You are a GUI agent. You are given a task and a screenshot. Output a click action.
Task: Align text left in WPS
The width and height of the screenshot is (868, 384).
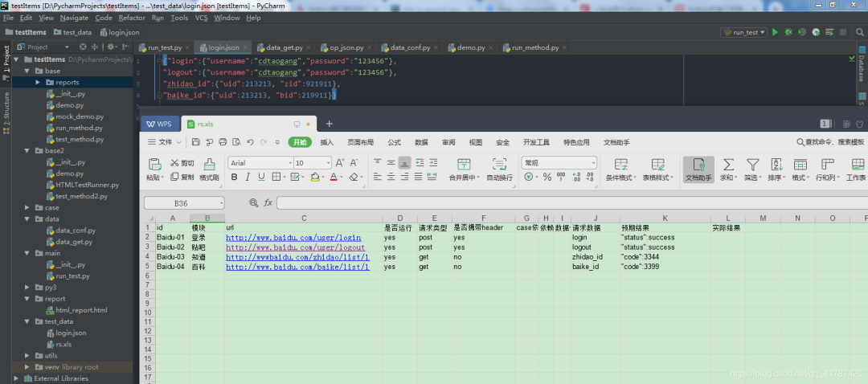pyautogui.click(x=378, y=177)
